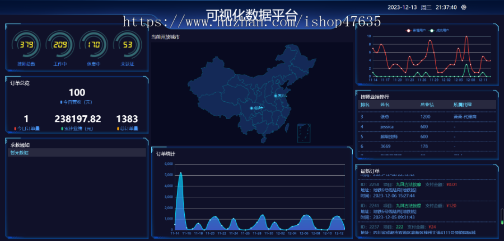Open order ID 2237 entry
The height and width of the screenshot is (241, 504).
(x=427, y=229)
